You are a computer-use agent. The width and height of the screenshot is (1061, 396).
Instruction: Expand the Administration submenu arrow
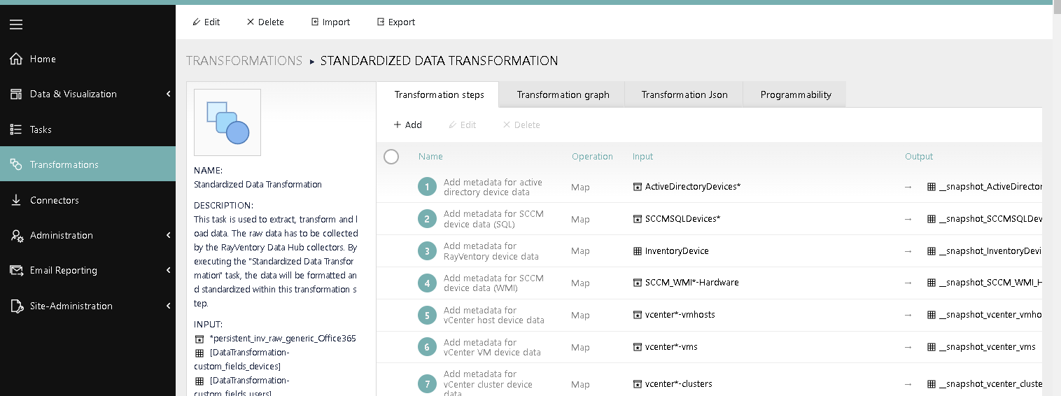click(168, 235)
